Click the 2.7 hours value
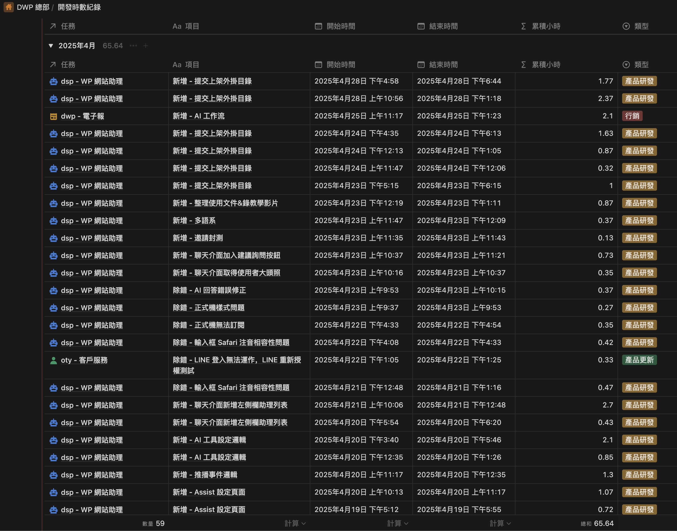677x531 pixels. click(608, 405)
